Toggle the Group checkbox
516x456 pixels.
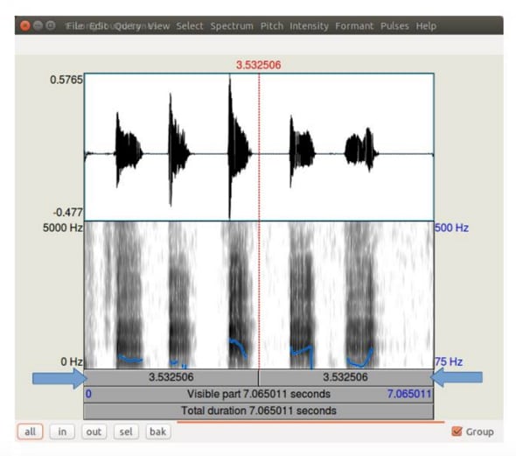click(457, 431)
